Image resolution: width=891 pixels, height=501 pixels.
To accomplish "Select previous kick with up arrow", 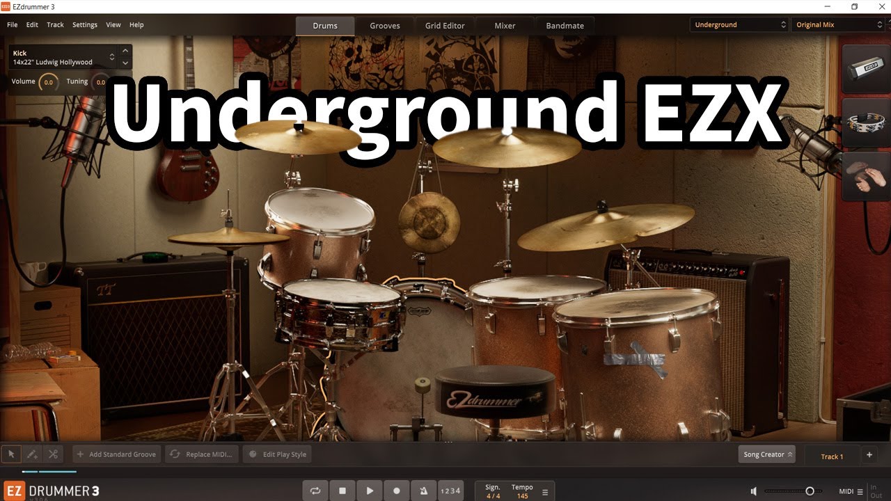I will pyautogui.click(x=125, y=51).
